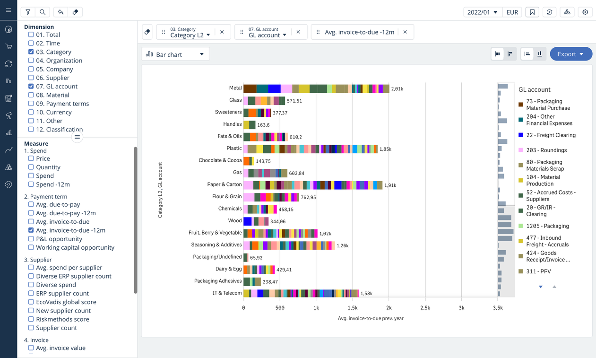Open the shopping cart sidebar icon
The image size is (596, 358).
point(9,46)
